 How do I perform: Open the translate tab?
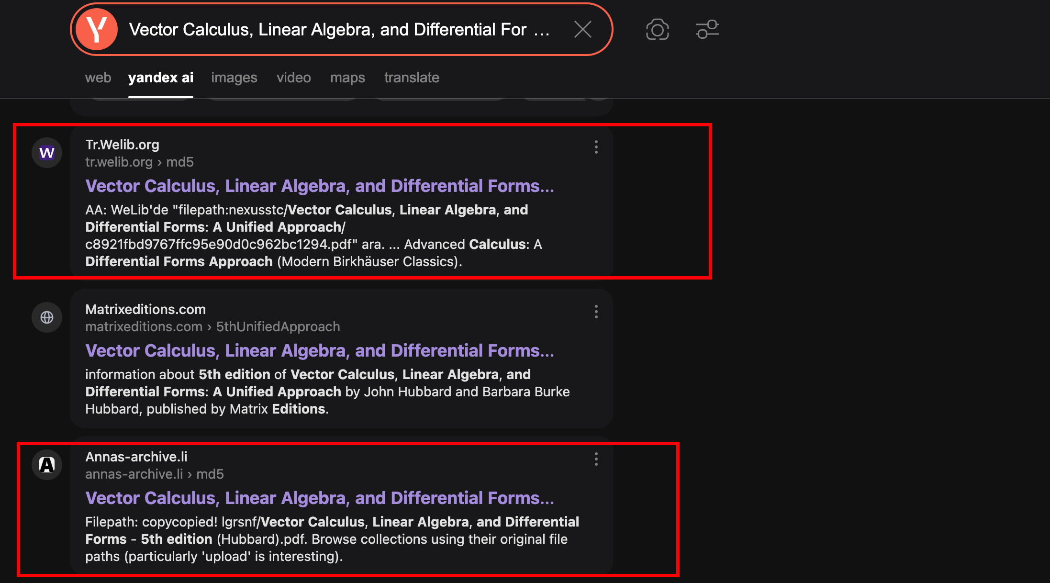click(x=412, y=78)
